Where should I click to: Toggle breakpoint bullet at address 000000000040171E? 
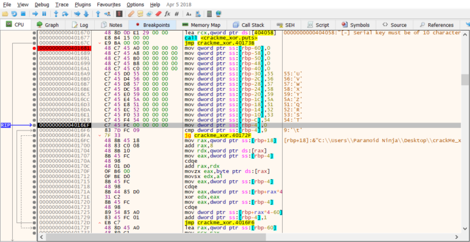[x=34, y=197]
